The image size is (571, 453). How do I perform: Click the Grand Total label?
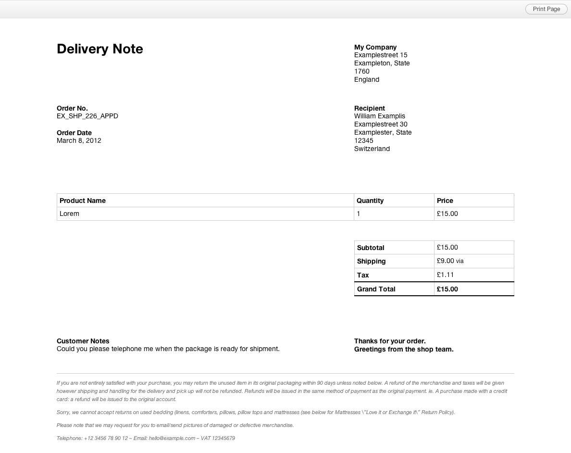click(376, 289)
